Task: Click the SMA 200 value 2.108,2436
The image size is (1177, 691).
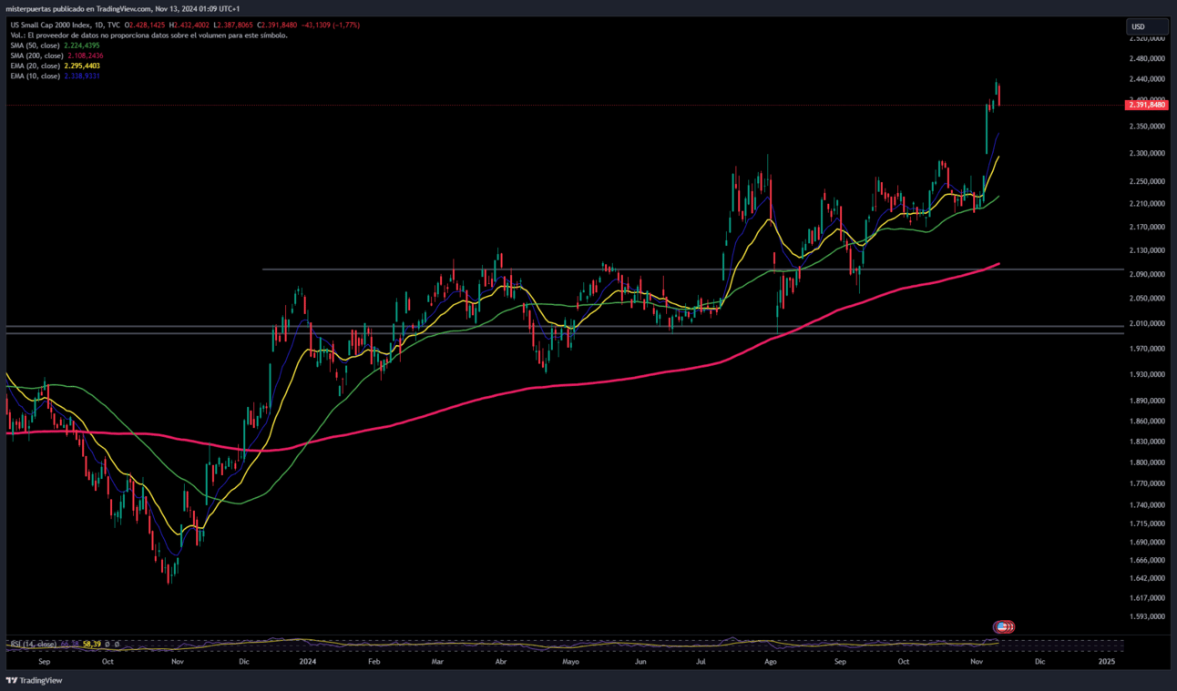Action: 85,56
